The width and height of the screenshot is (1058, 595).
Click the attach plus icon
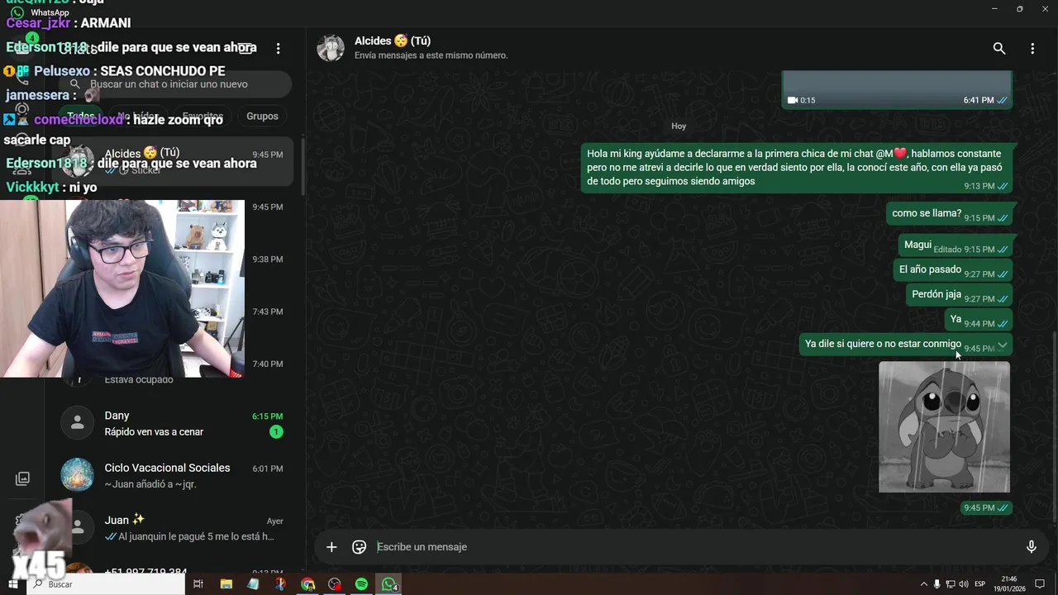pyautogui.click(x=331, y=547)
